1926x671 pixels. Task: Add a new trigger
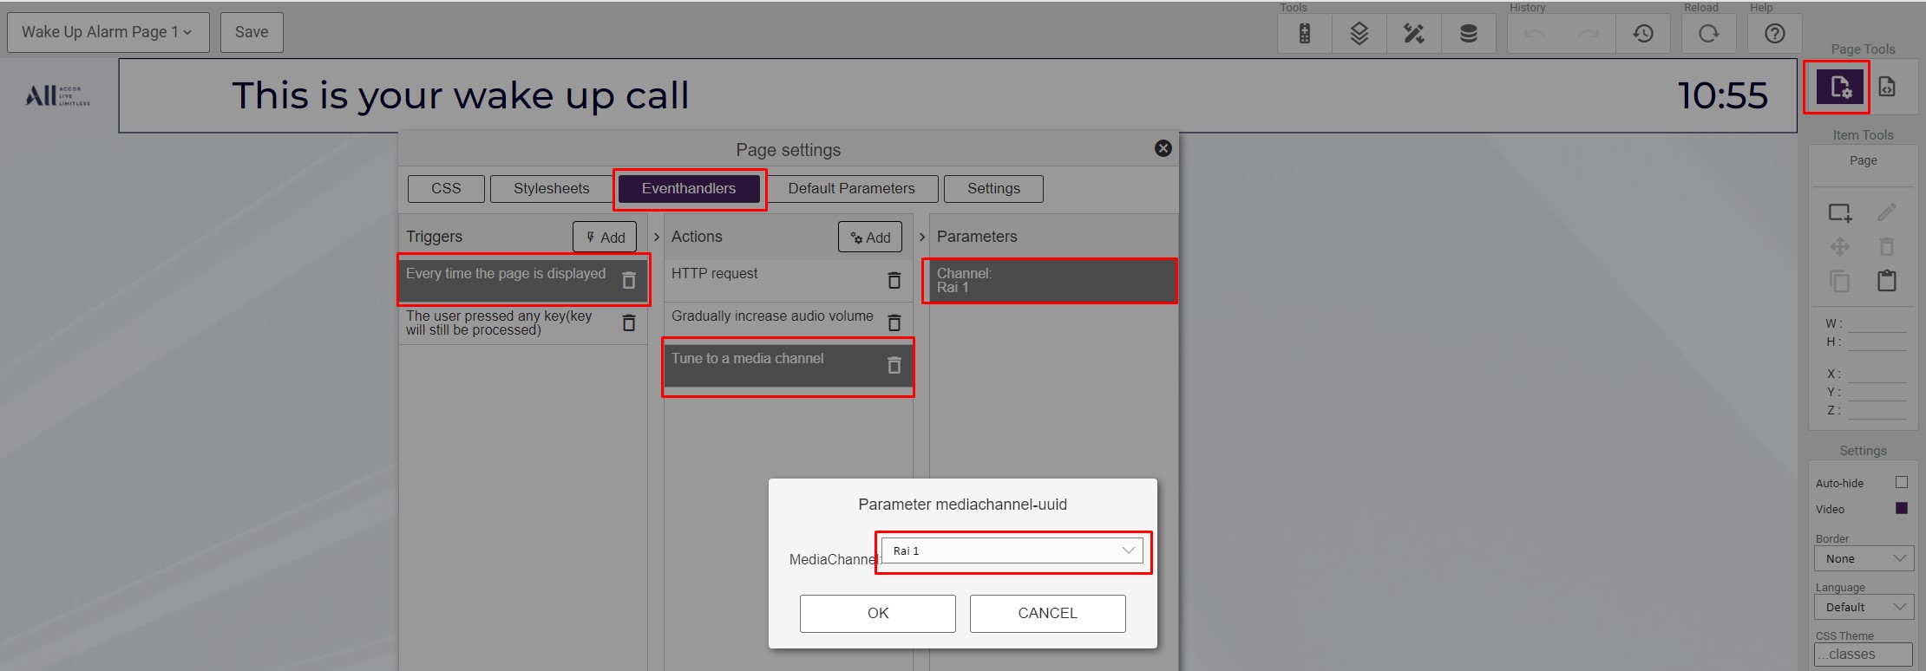(x=605, y=237)
